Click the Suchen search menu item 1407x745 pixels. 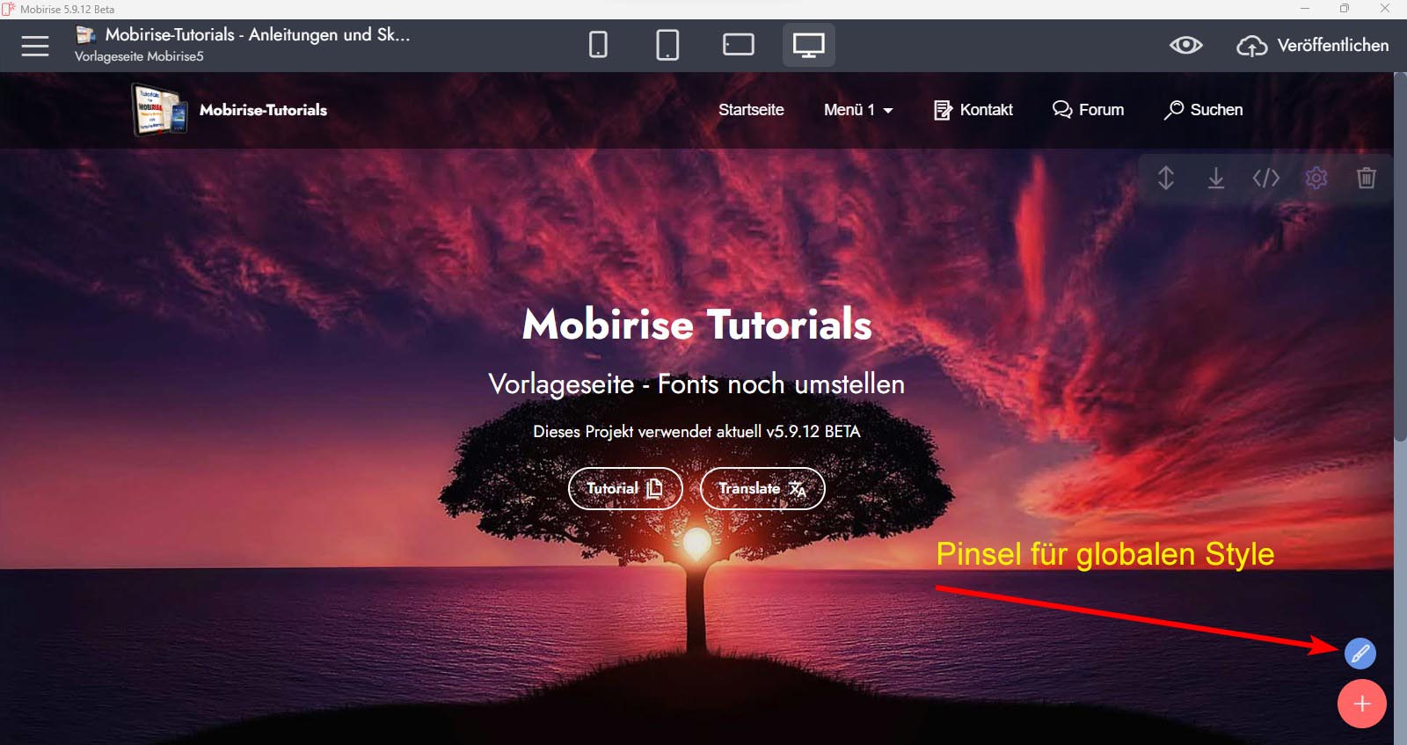(x=1203, y=110)
